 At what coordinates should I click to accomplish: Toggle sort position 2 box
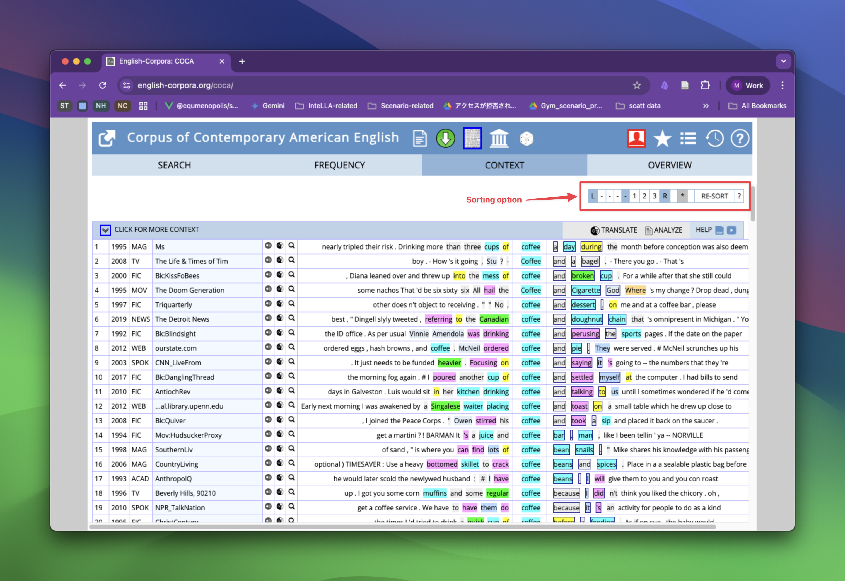[644, 196]
